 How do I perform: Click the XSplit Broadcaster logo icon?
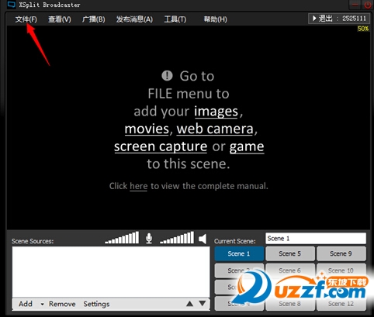[12, 5]
